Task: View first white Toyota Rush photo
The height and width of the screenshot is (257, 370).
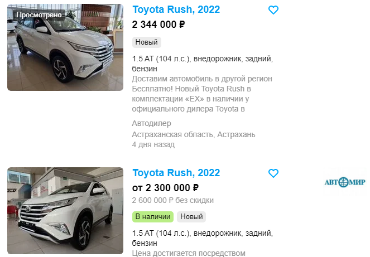Action: 65,47
